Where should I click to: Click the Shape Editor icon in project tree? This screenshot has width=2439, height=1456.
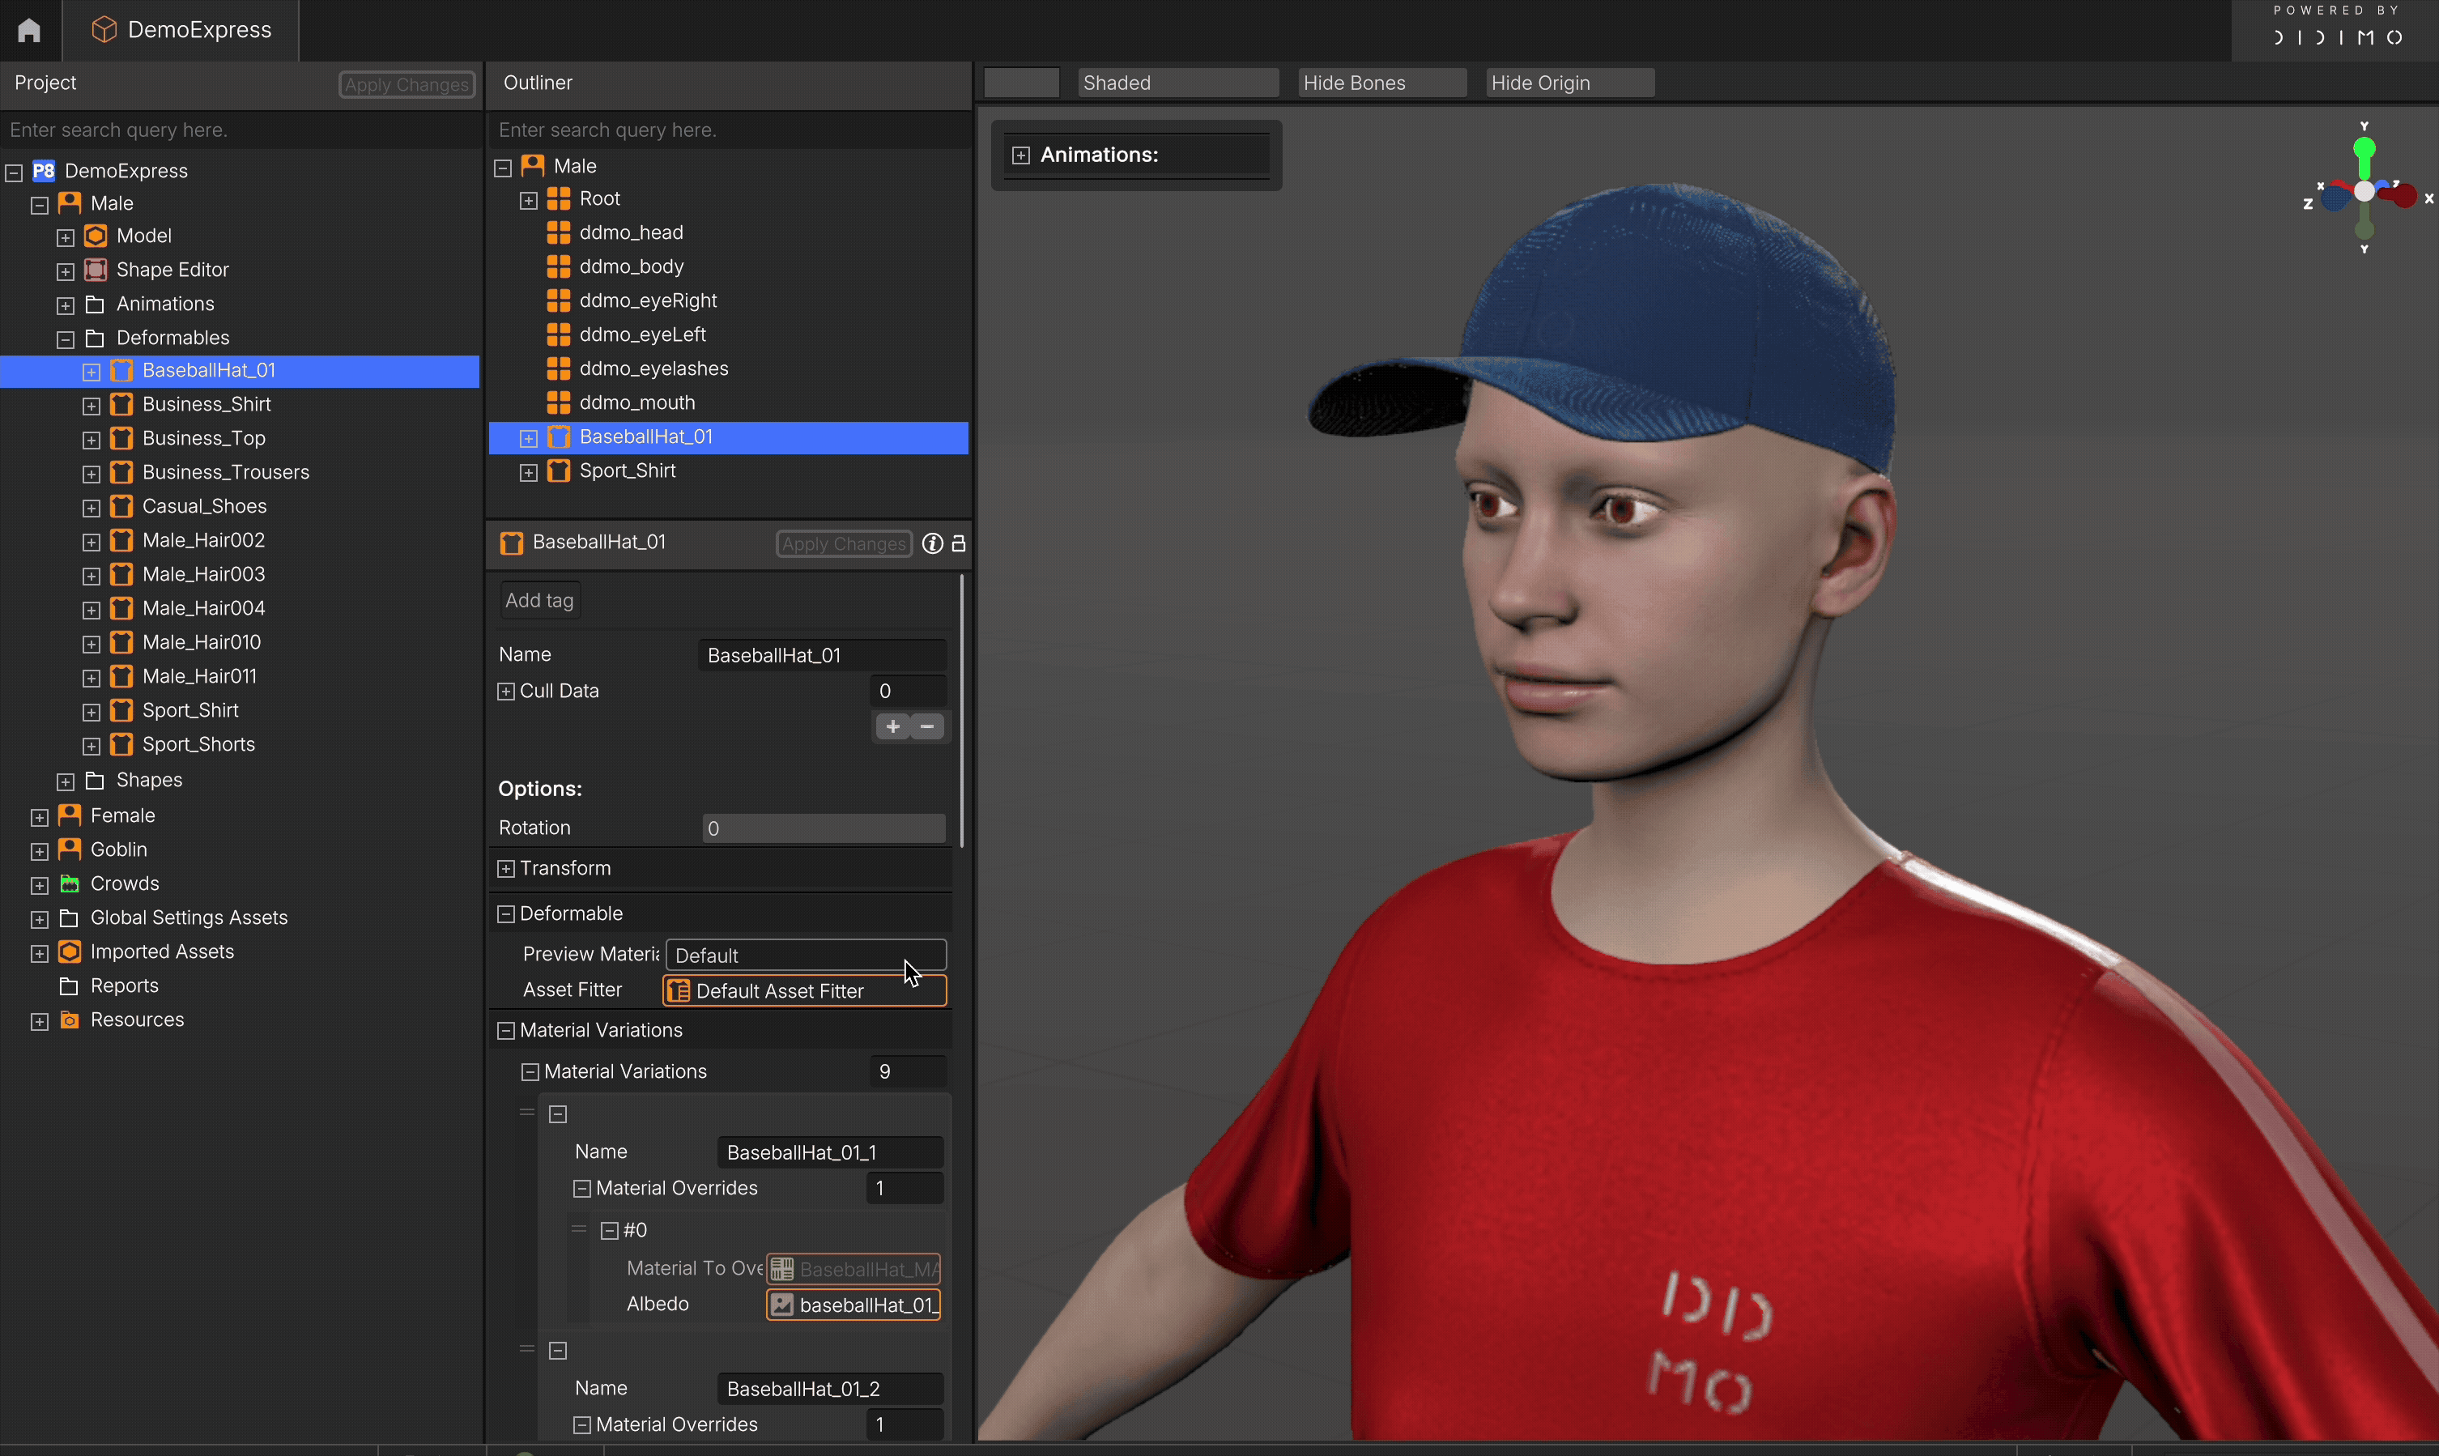point(96,270)
